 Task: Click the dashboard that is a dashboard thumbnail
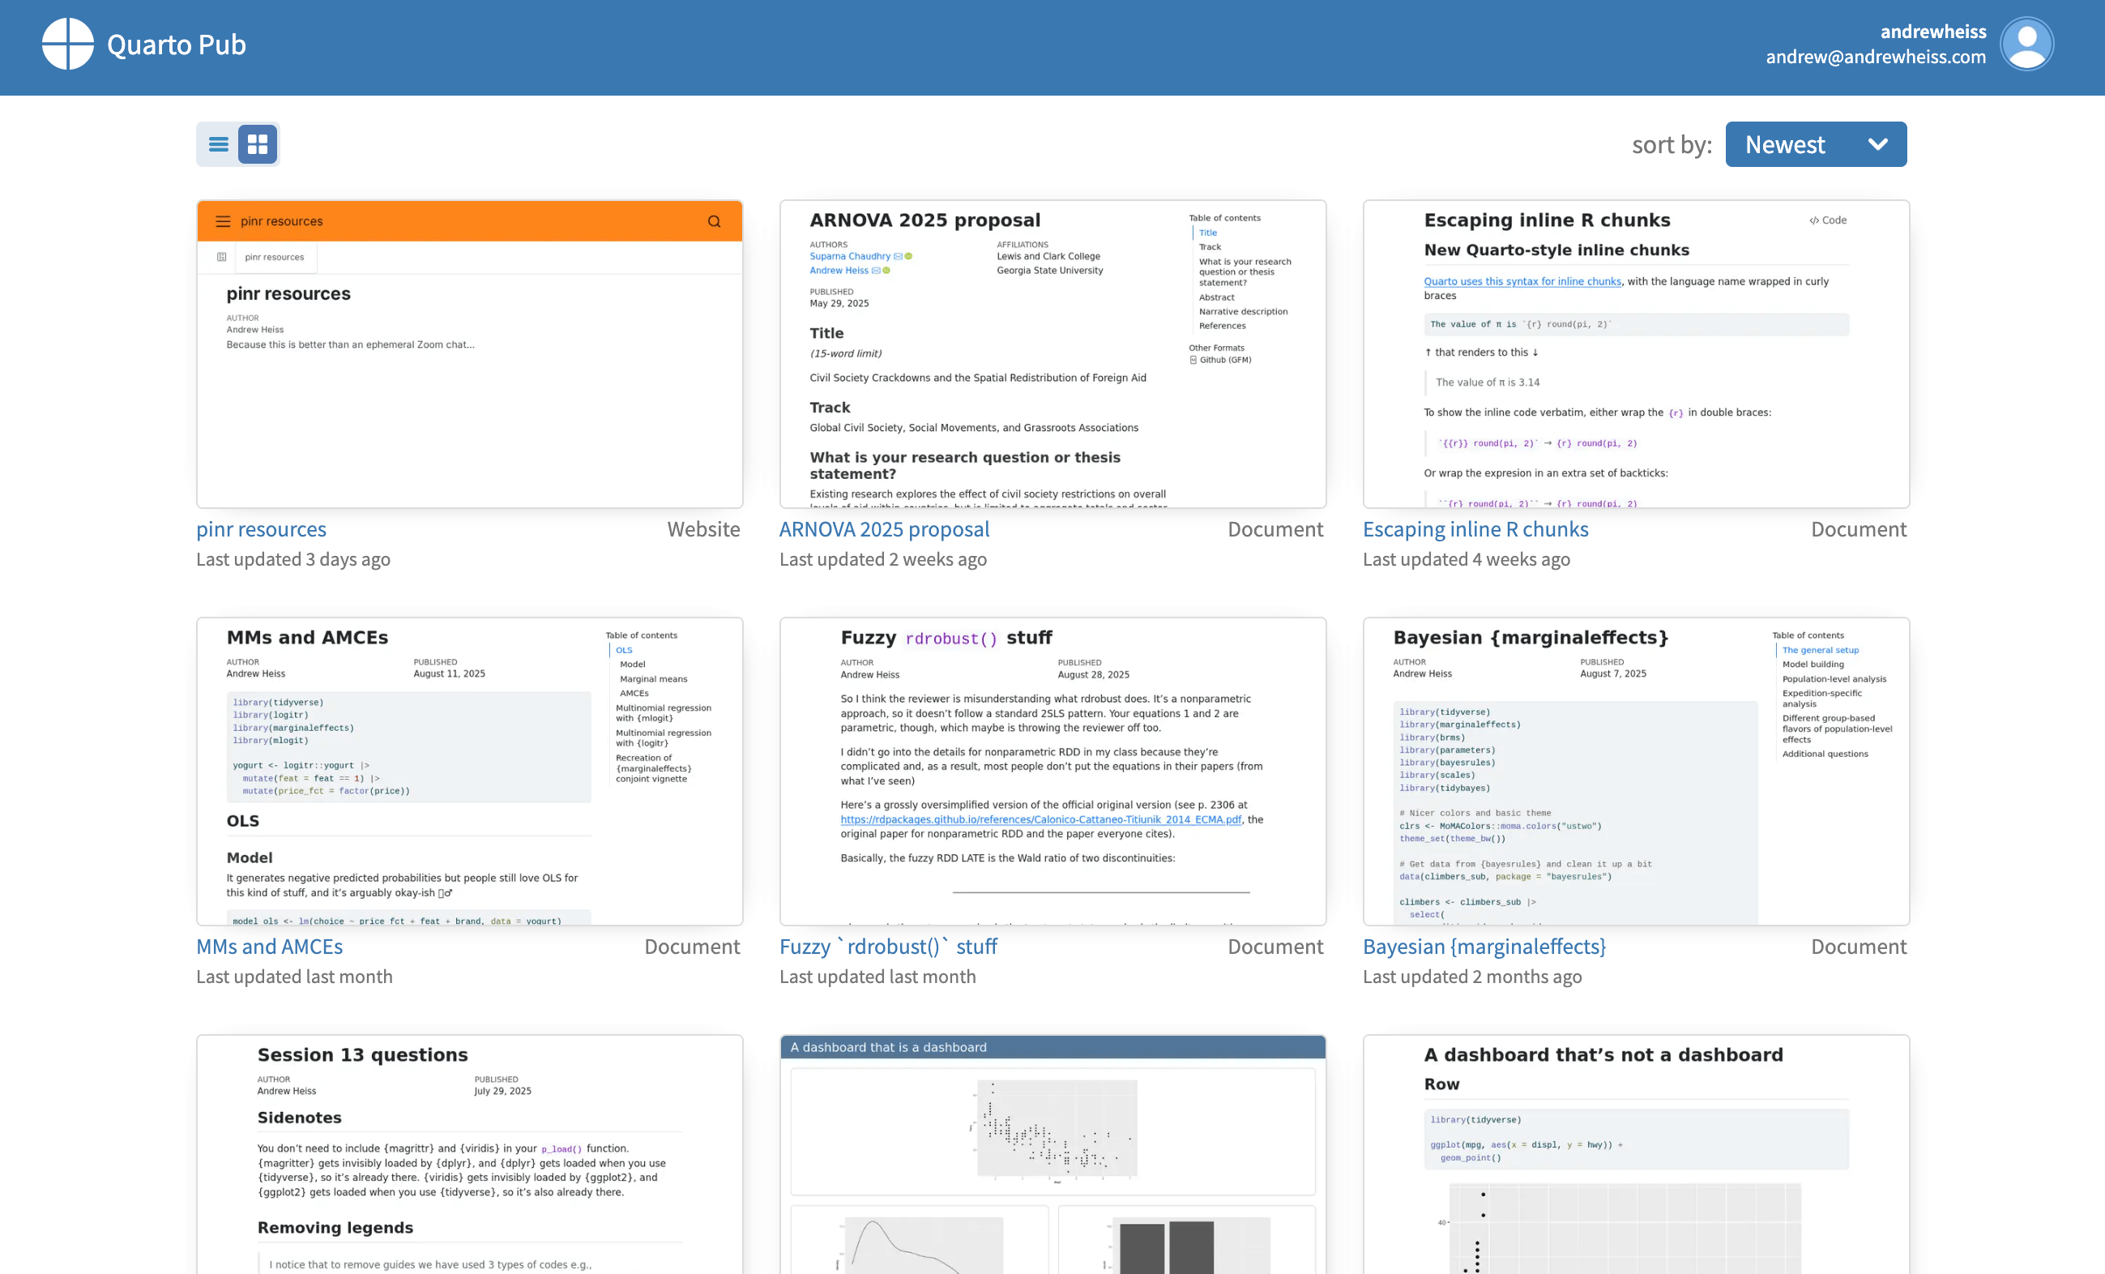[1052, 1153]
